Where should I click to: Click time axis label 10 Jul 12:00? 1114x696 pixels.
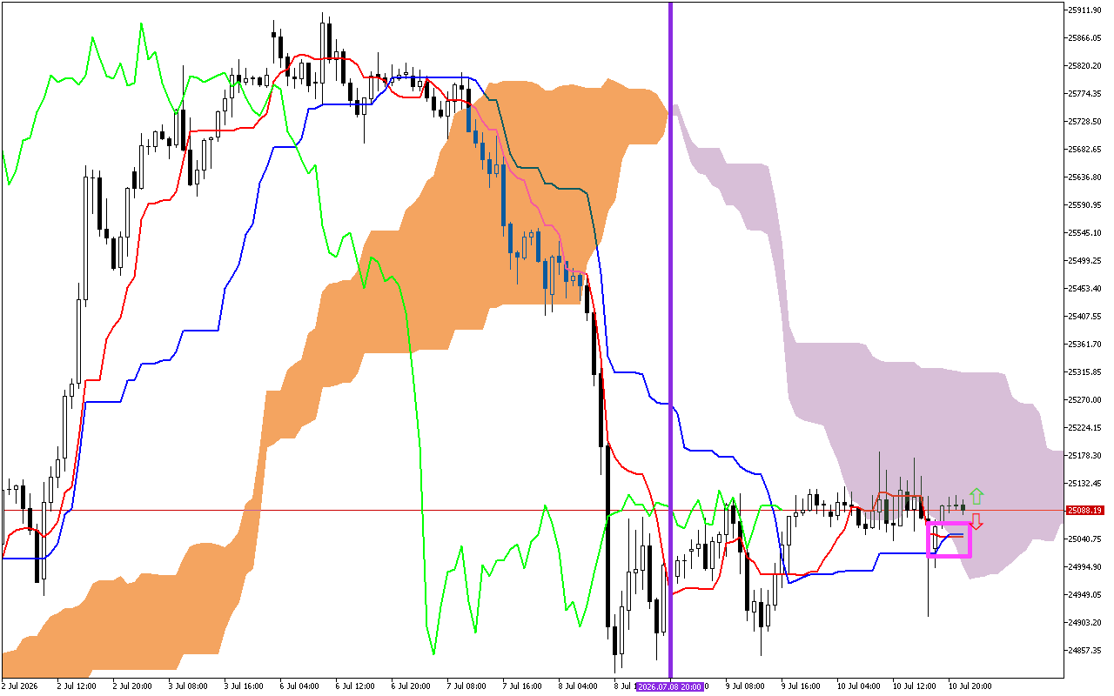point(914,686)
